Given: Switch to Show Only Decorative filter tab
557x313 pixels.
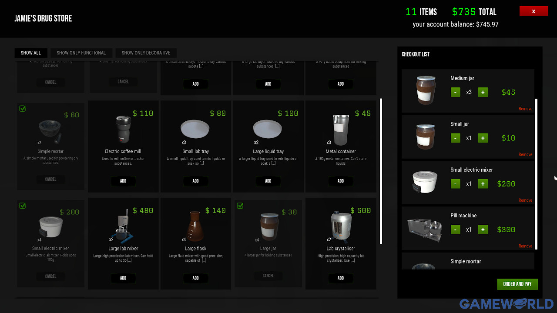Looking at the screenshot, I should (x=146, y=53).
